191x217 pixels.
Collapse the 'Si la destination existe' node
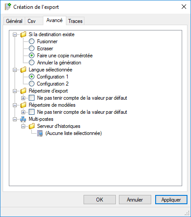pyautogui.click(x=15, y=34)
